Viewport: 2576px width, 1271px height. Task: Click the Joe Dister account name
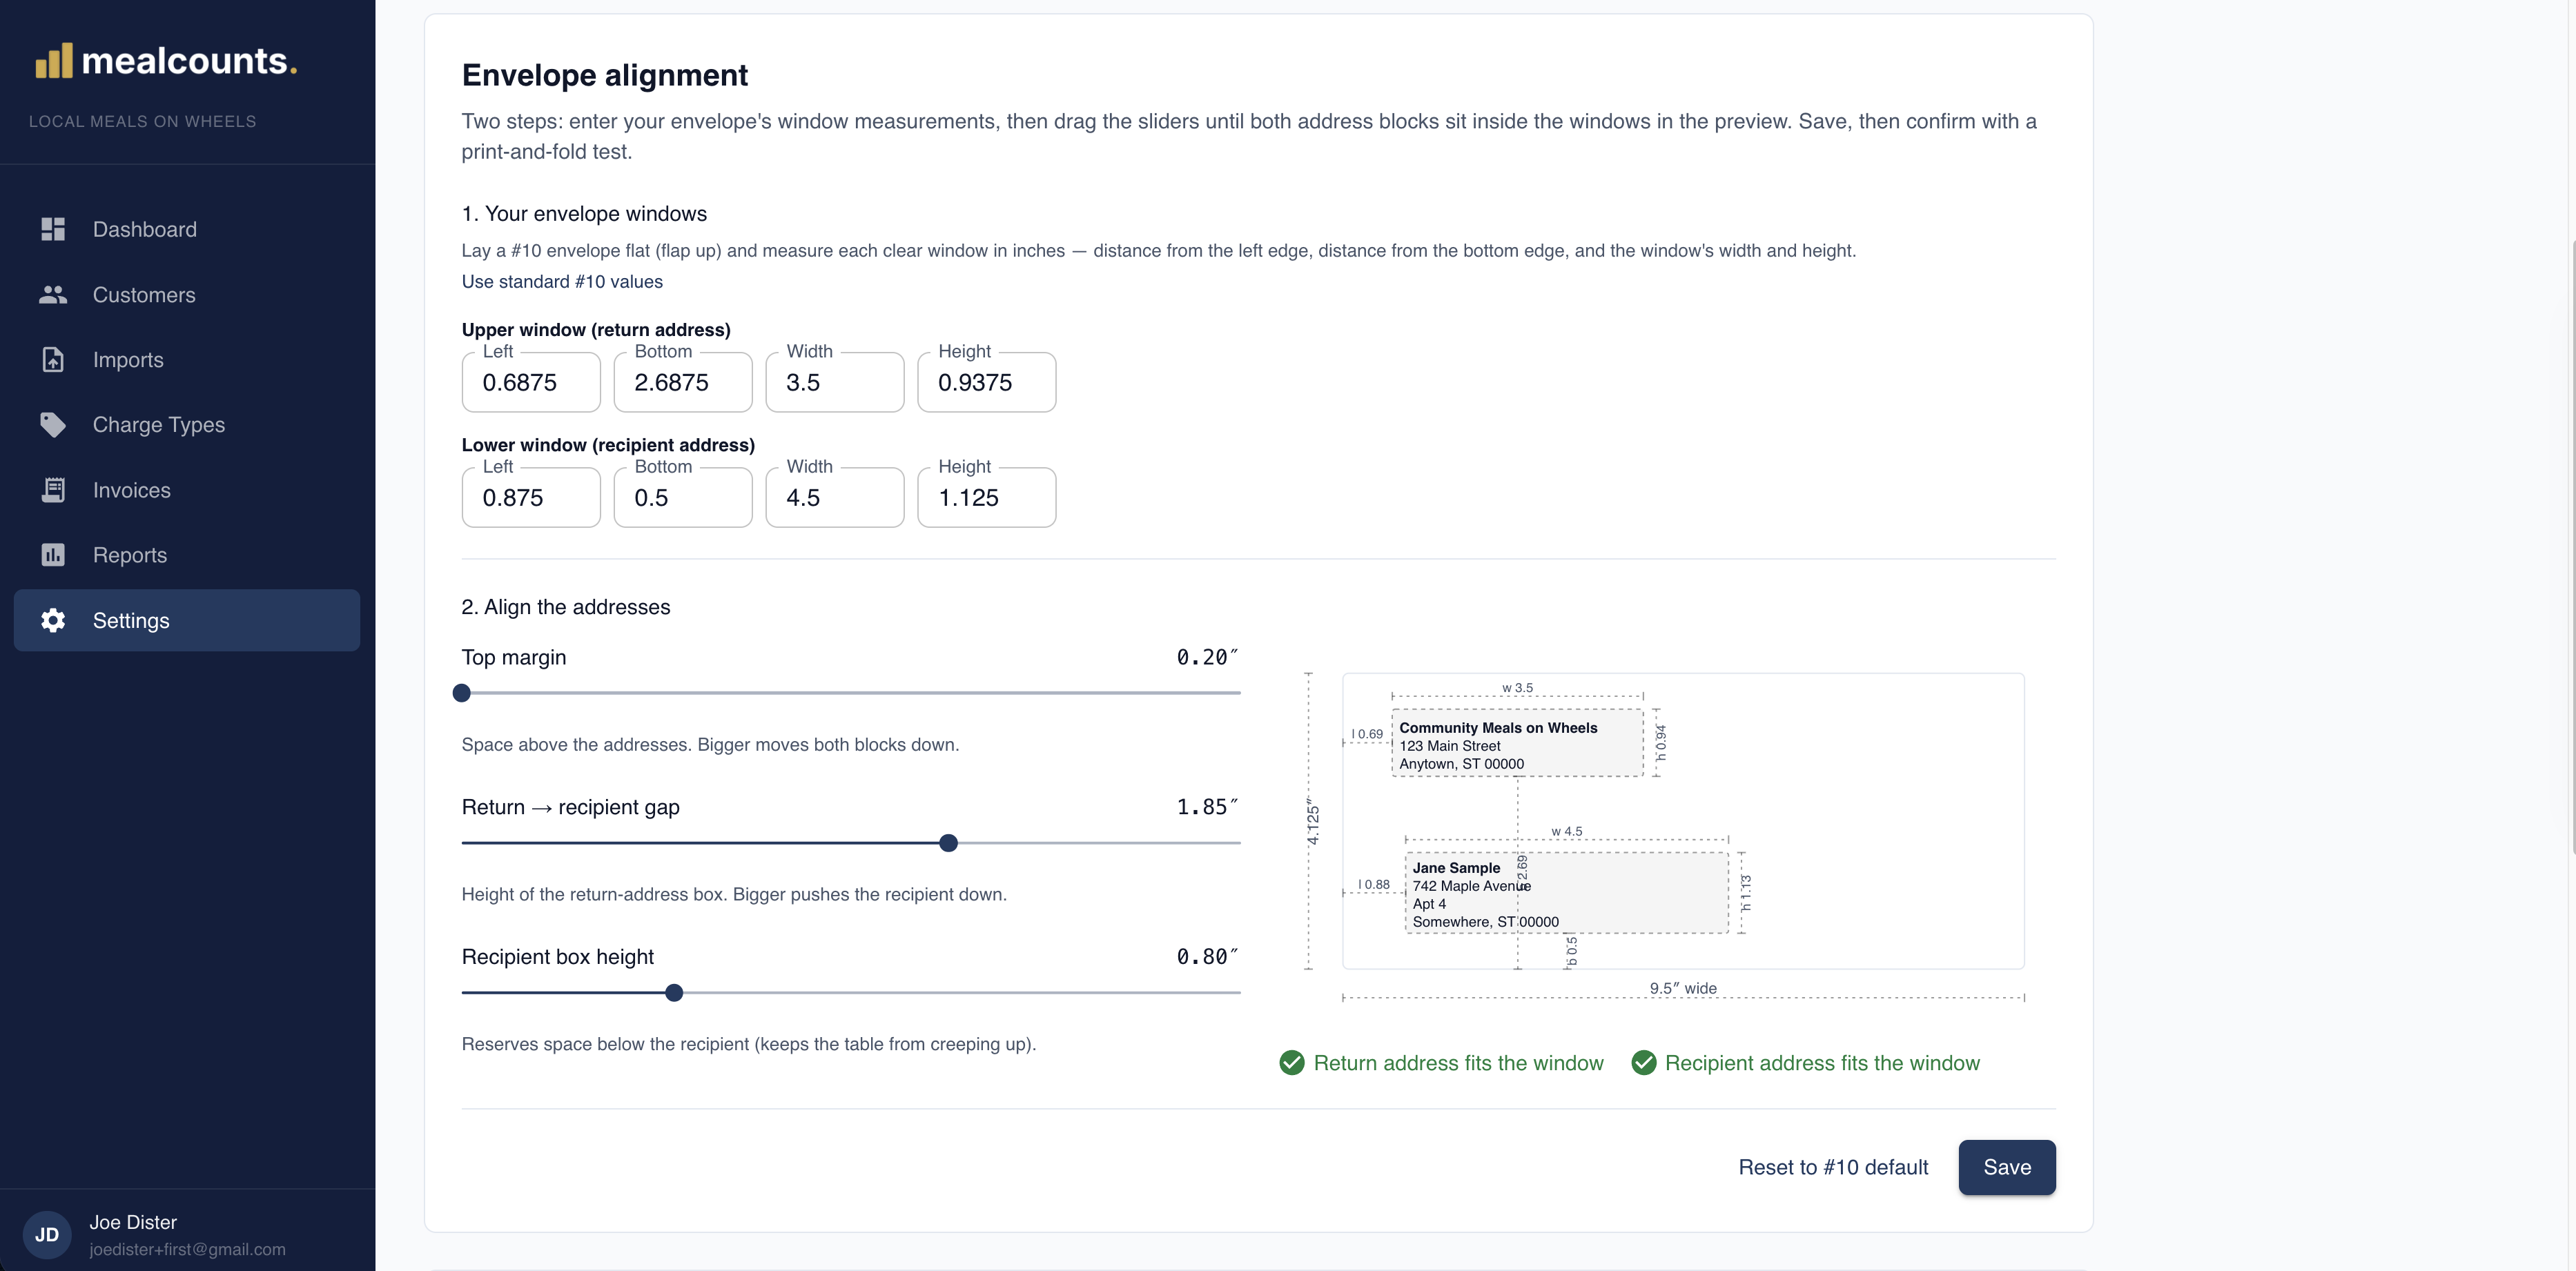click(133, 1222)
